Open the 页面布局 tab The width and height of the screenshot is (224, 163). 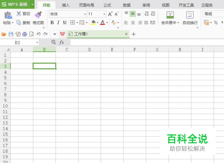pyautogui.click(x=86, y=5)
